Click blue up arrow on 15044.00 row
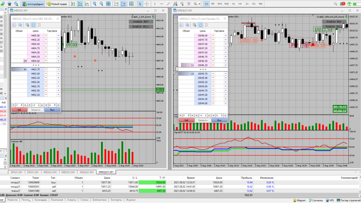Image resolution: width=361 pixels, height=203 pixels. [226, 104]
